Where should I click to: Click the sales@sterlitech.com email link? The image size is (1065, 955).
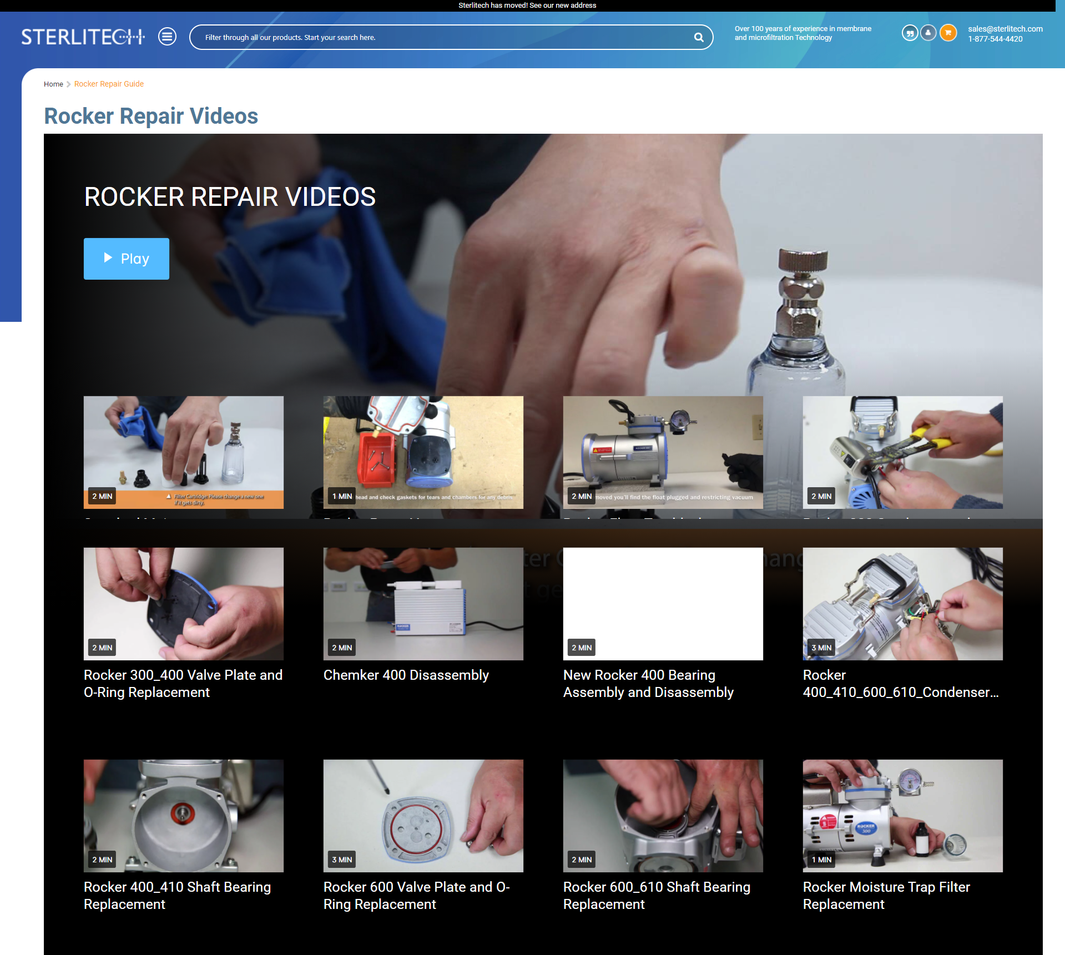pyautogui.click(x=1005, y=29)
